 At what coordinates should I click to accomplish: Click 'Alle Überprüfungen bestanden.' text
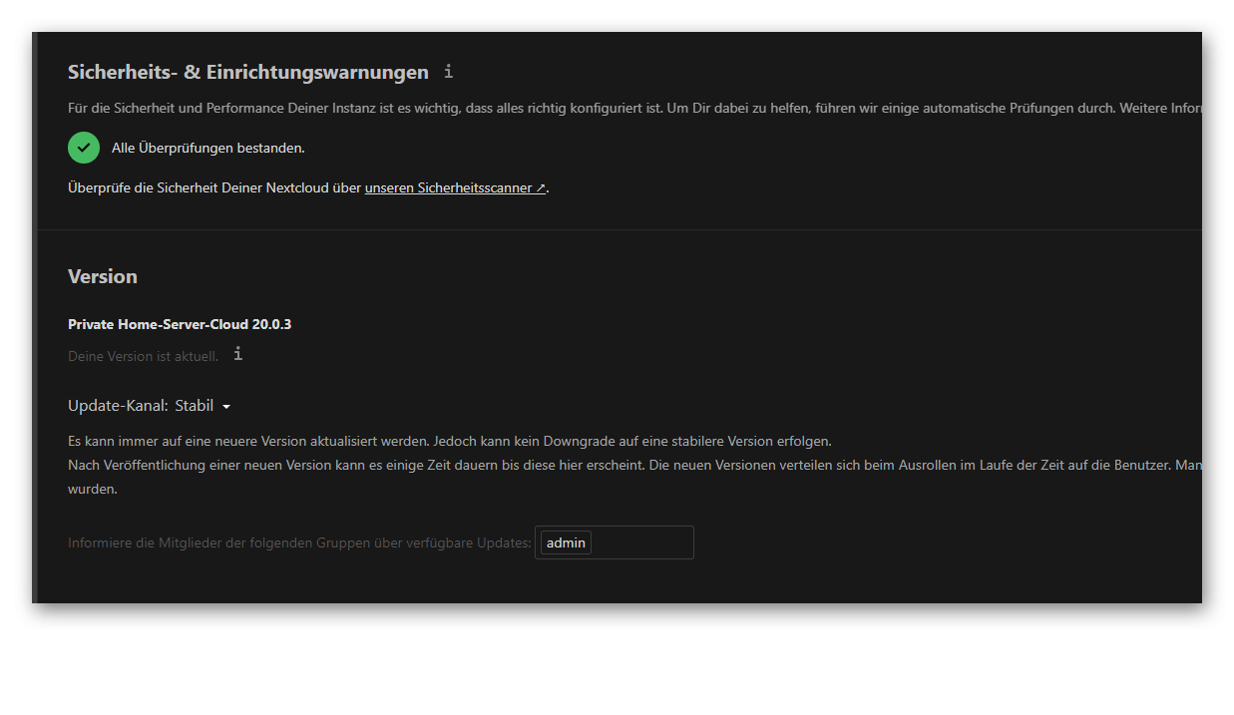pos(208,148)
